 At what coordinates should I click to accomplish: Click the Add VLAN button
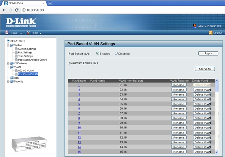click(x=204, y=69)
